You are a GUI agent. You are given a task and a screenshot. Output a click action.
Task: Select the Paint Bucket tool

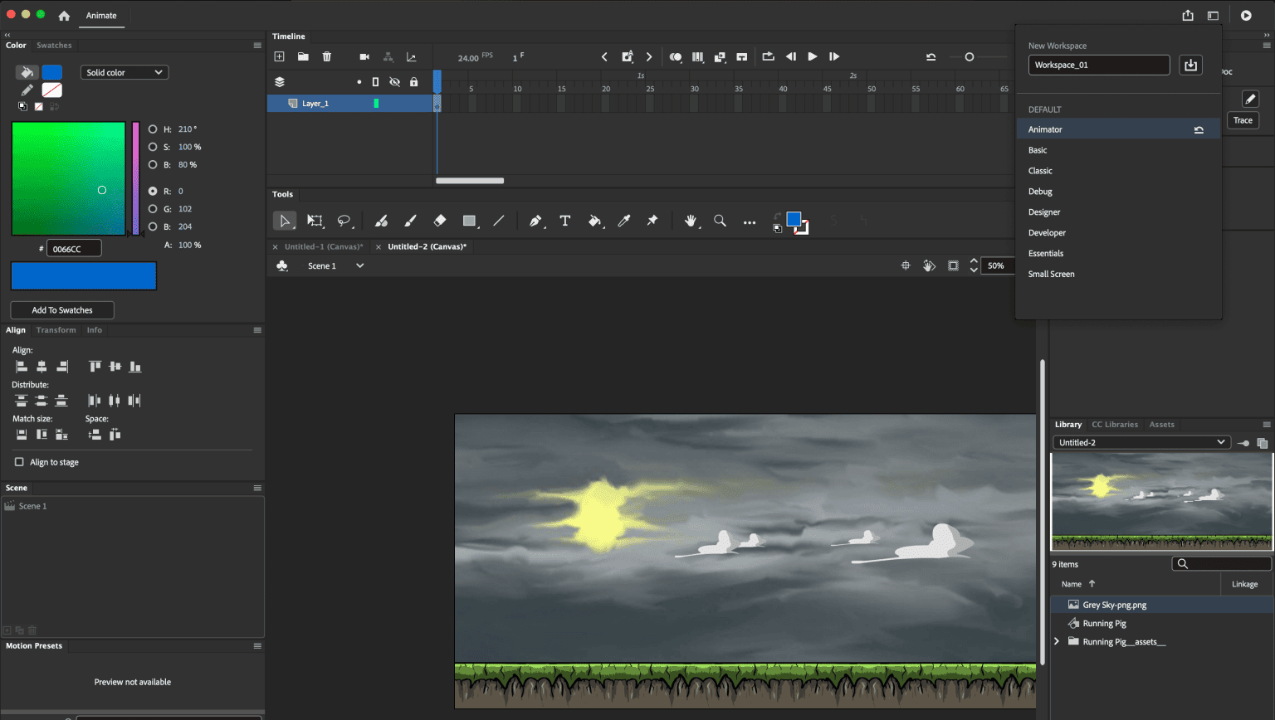pyautogui.click(x=594, y=221)
